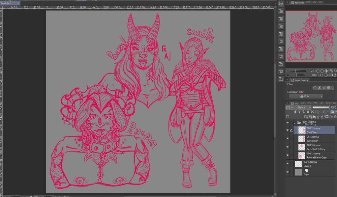This screenshot has width=337, height=197.
Task: Select the SketchPad! document tab
Action: pos(7,3)
